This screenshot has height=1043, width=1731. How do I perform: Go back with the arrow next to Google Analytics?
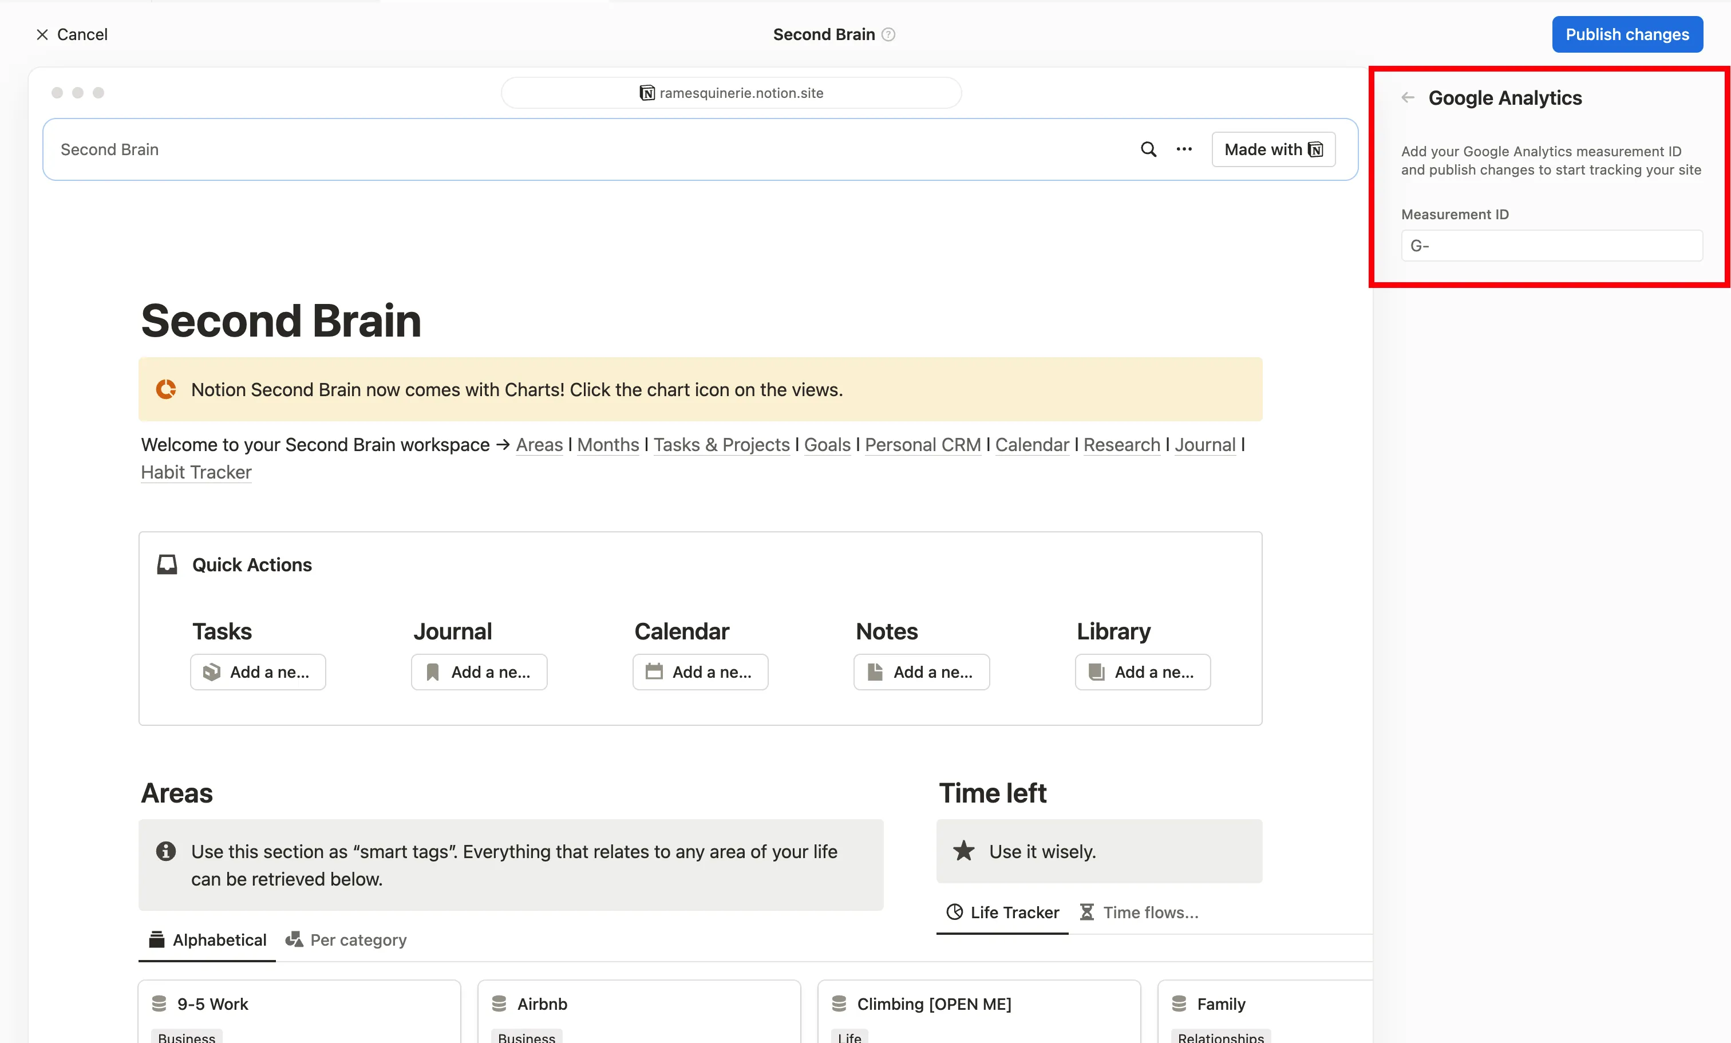point(1407,98)
